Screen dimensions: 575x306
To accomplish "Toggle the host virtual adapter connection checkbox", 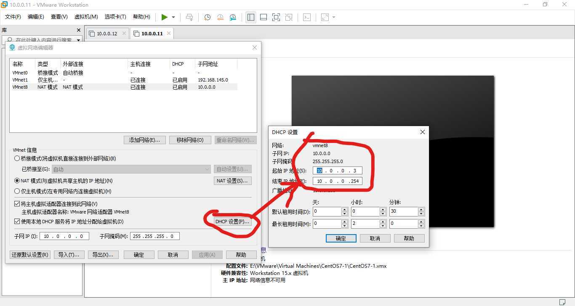I will pyautogui.click(x=17, y=204).
